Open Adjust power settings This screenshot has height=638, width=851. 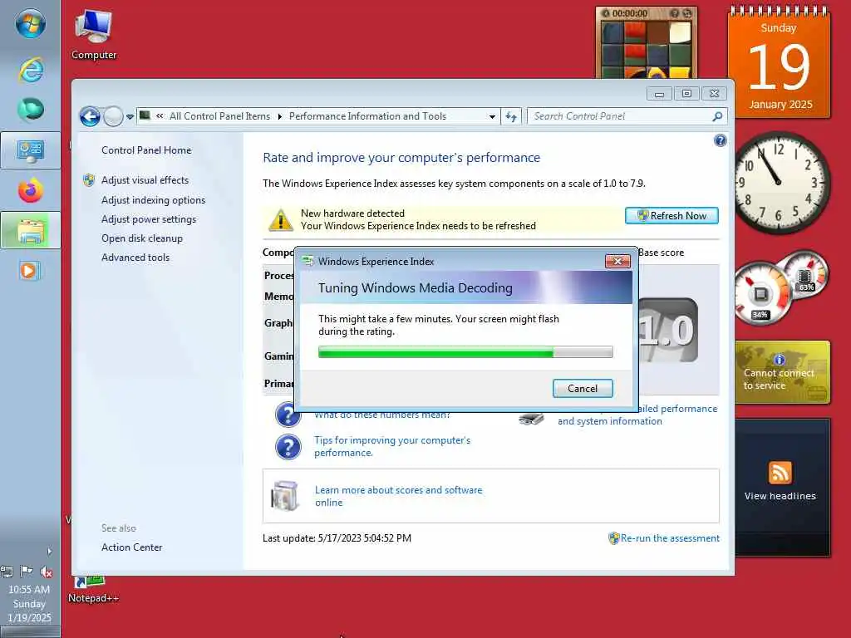(x=148, y=219)
